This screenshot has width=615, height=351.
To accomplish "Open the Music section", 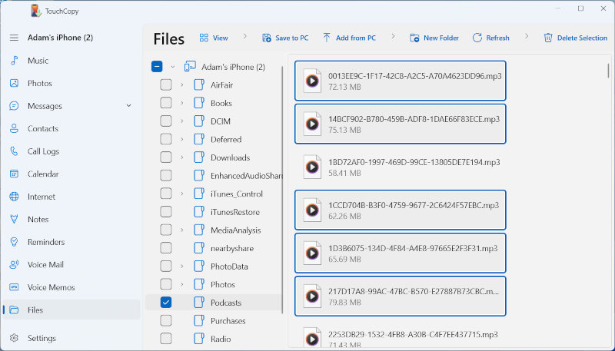I will tap(38, 61).
